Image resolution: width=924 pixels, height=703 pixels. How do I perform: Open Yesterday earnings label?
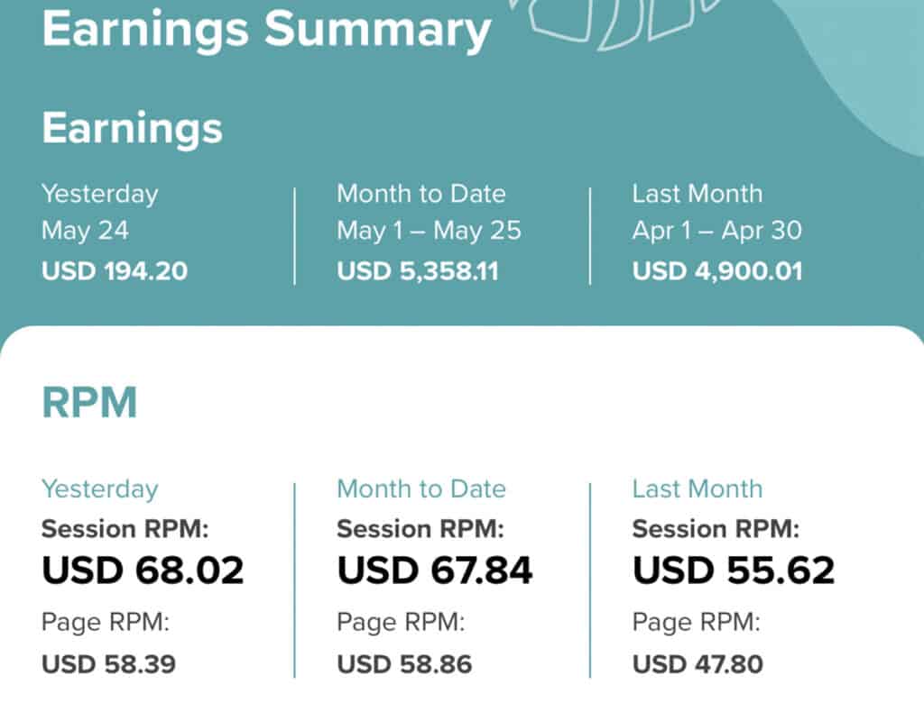point(99,194)
